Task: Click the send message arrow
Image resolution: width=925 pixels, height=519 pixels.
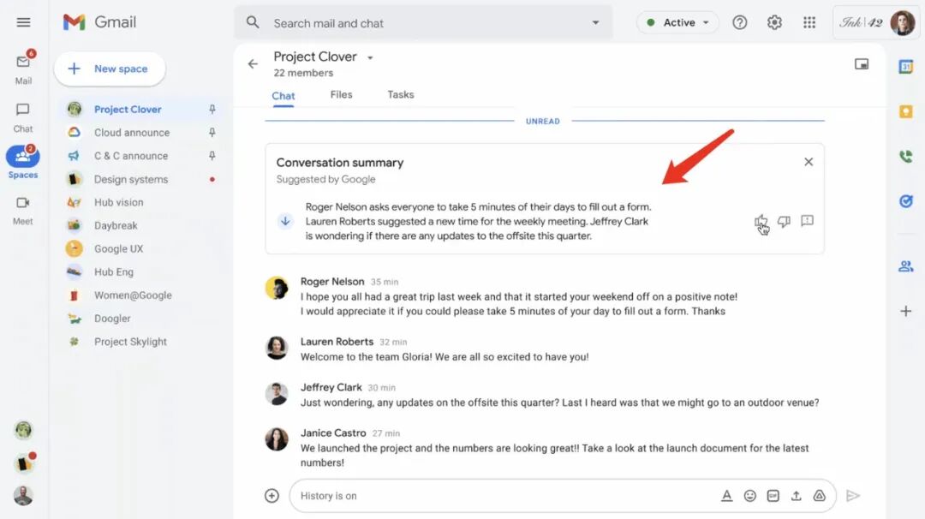Action: pos(852,496)
